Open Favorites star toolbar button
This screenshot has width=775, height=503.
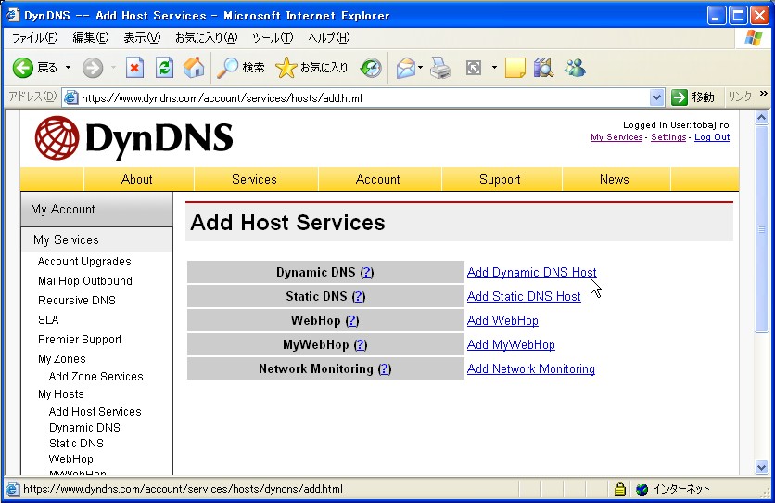[286, 68]
